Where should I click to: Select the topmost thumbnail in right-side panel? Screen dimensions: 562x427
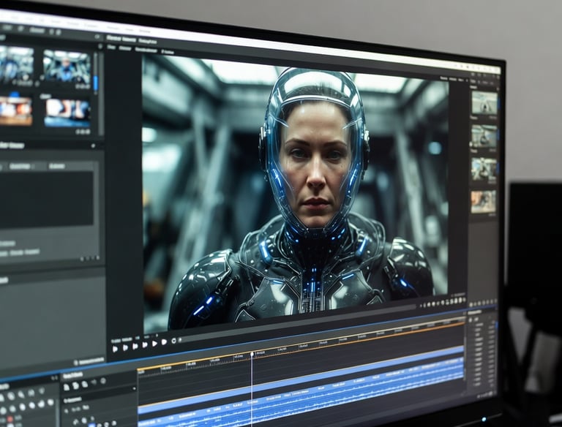[x=484, y=103]
